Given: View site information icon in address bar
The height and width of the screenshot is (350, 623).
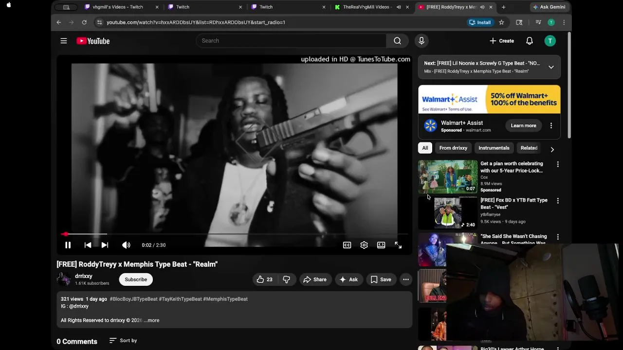Looking at the screenshot, I should (x=99, y=22).
